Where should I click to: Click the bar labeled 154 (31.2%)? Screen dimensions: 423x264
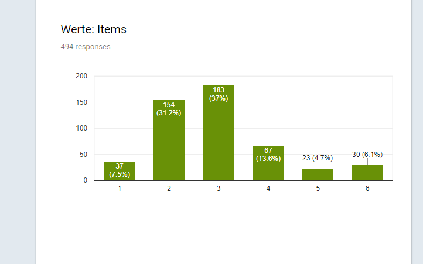pos(169,140)
